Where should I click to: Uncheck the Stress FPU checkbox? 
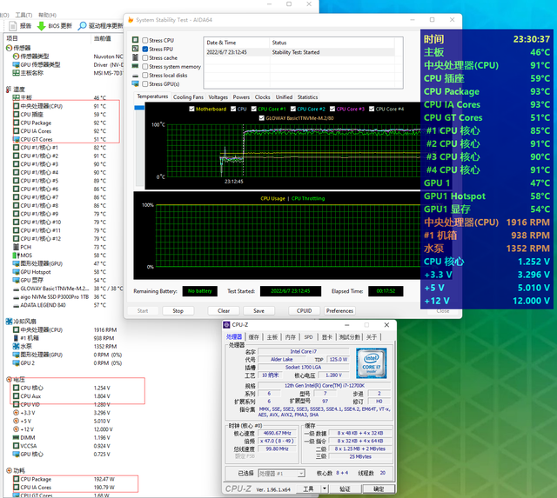pyautogui.click(x=144, y=50)
